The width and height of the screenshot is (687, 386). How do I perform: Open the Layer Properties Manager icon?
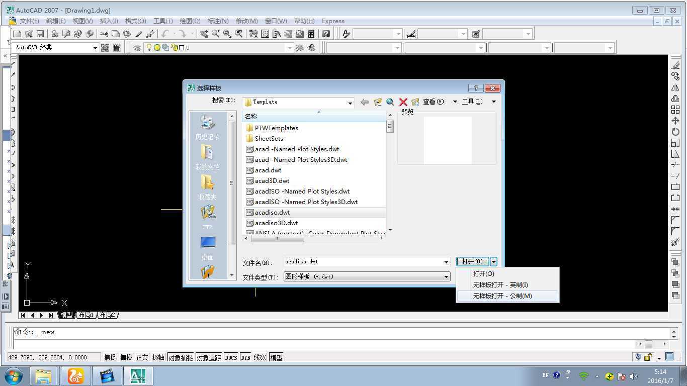pos(137,47)
